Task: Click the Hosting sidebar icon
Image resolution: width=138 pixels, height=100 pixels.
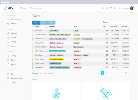Action: (x=8, y=42)
